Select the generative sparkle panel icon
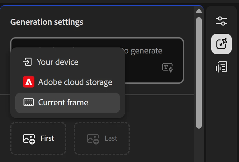This screenshot has height=162, width=239. click(x=221, y=44)
